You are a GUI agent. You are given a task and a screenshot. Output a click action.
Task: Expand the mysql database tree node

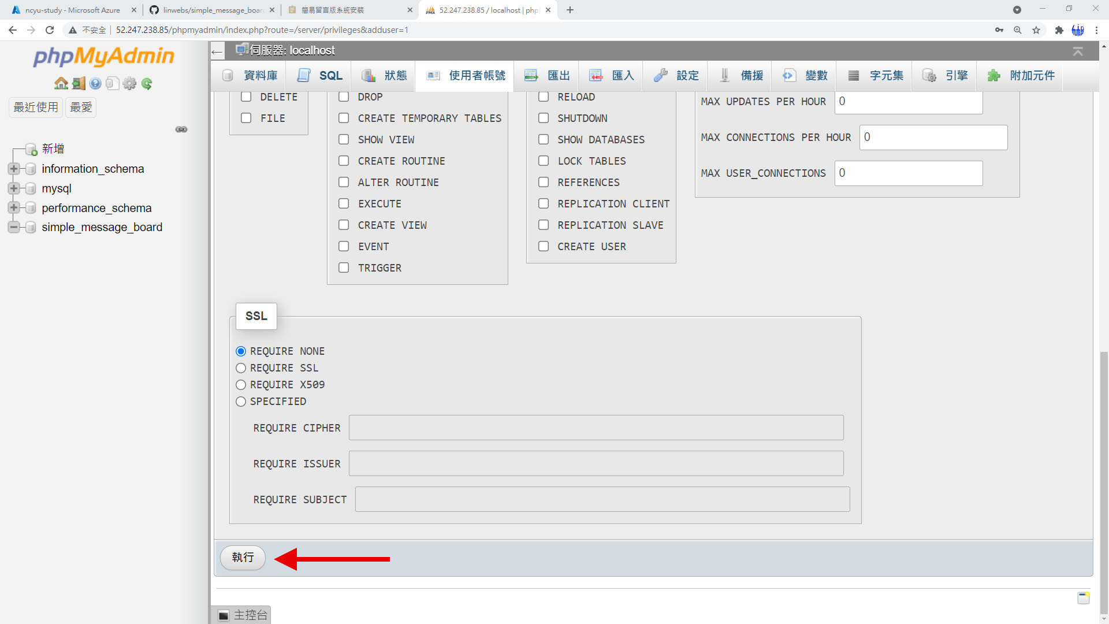[13, 188]
